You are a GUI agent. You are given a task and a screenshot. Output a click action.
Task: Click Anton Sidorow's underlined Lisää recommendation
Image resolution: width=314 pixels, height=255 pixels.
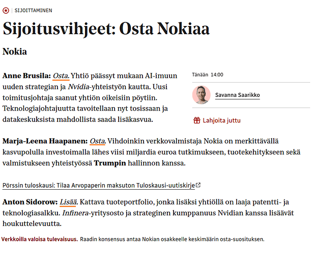pos(68,201)
